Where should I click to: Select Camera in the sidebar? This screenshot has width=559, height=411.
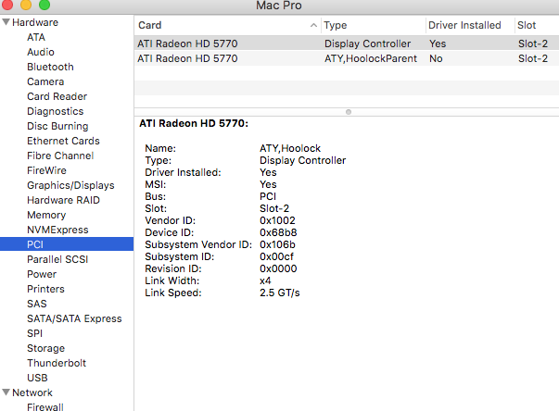click(x=45, y=81)
